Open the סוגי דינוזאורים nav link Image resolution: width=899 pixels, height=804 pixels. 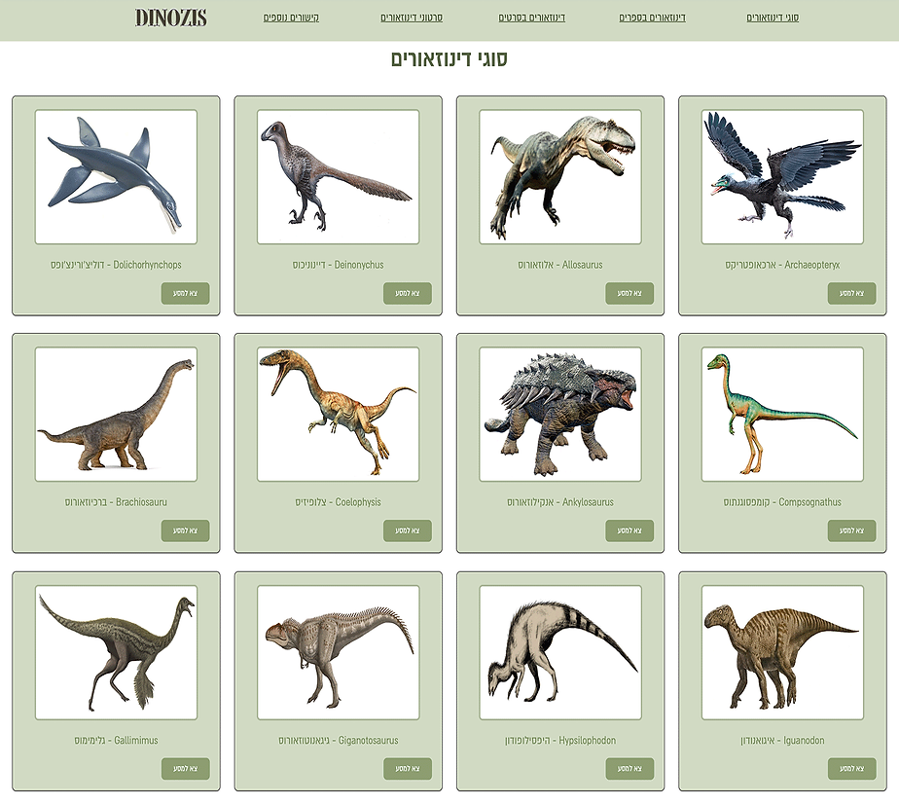coord(773,18)
